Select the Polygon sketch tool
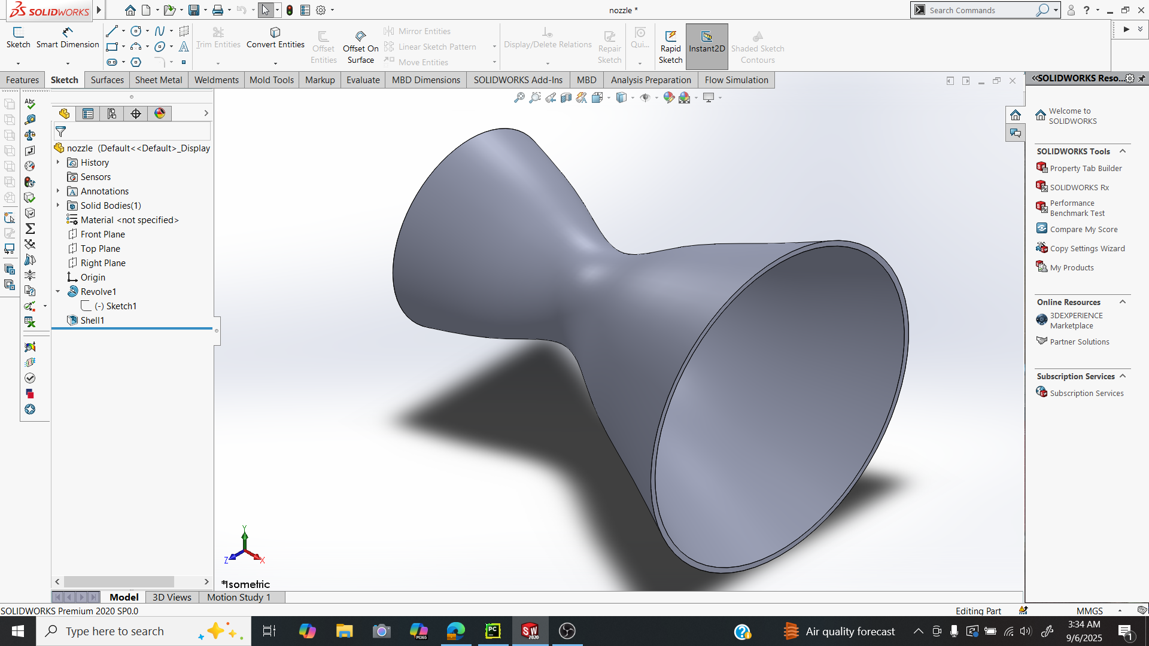Screen dimensions: 1149x646 coord(136,62)
